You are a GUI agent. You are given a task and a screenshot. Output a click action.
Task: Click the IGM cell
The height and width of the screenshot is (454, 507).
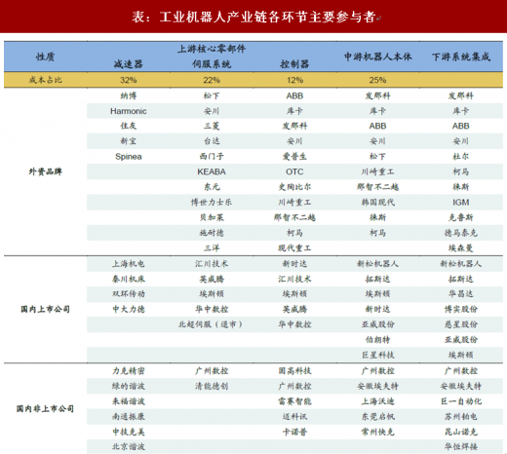(461, 202)
